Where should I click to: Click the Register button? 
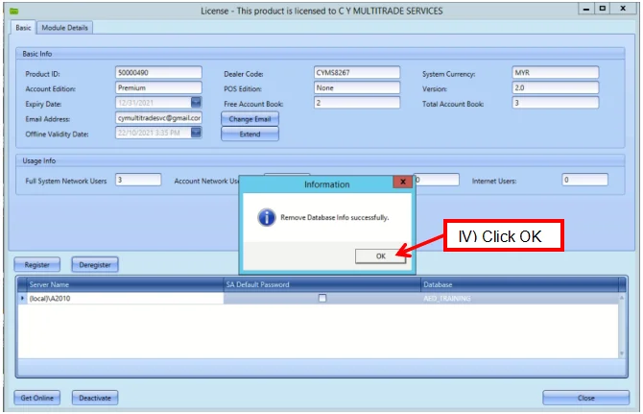(x=37, y=264)
